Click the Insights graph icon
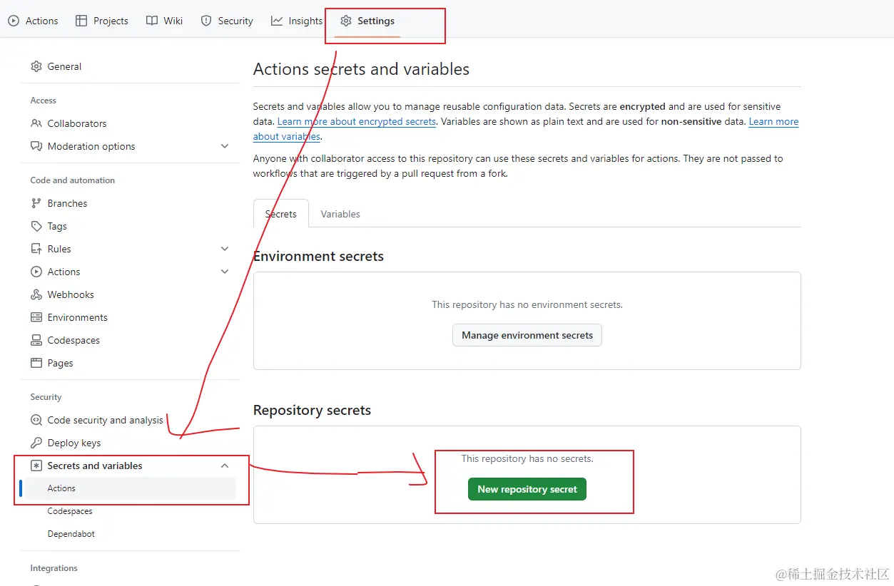 [x=277, y=21]
